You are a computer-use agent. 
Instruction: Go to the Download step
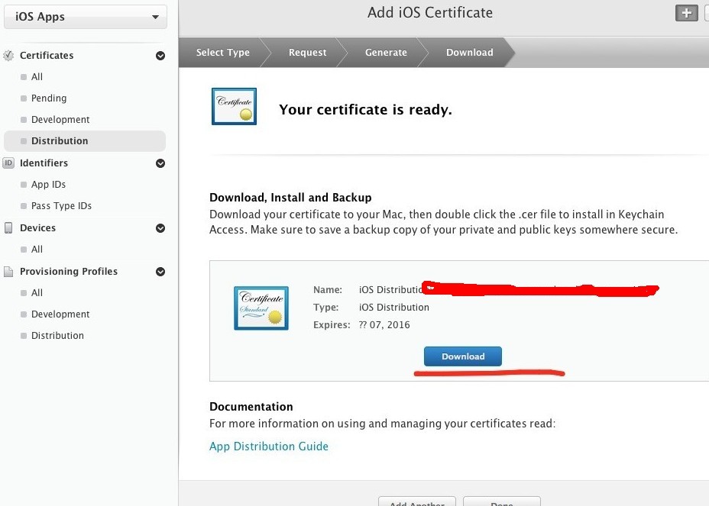pyautogui.click(x=470, y=53)
